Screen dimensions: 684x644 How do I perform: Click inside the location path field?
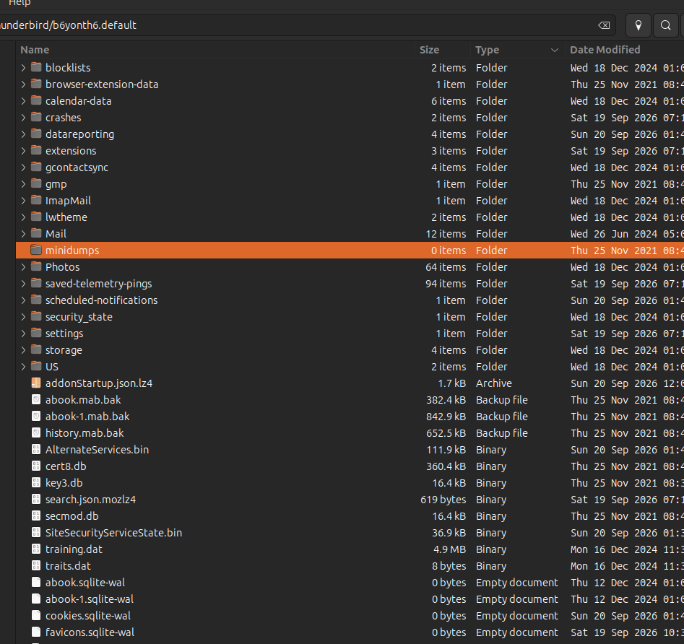[297, 25]
